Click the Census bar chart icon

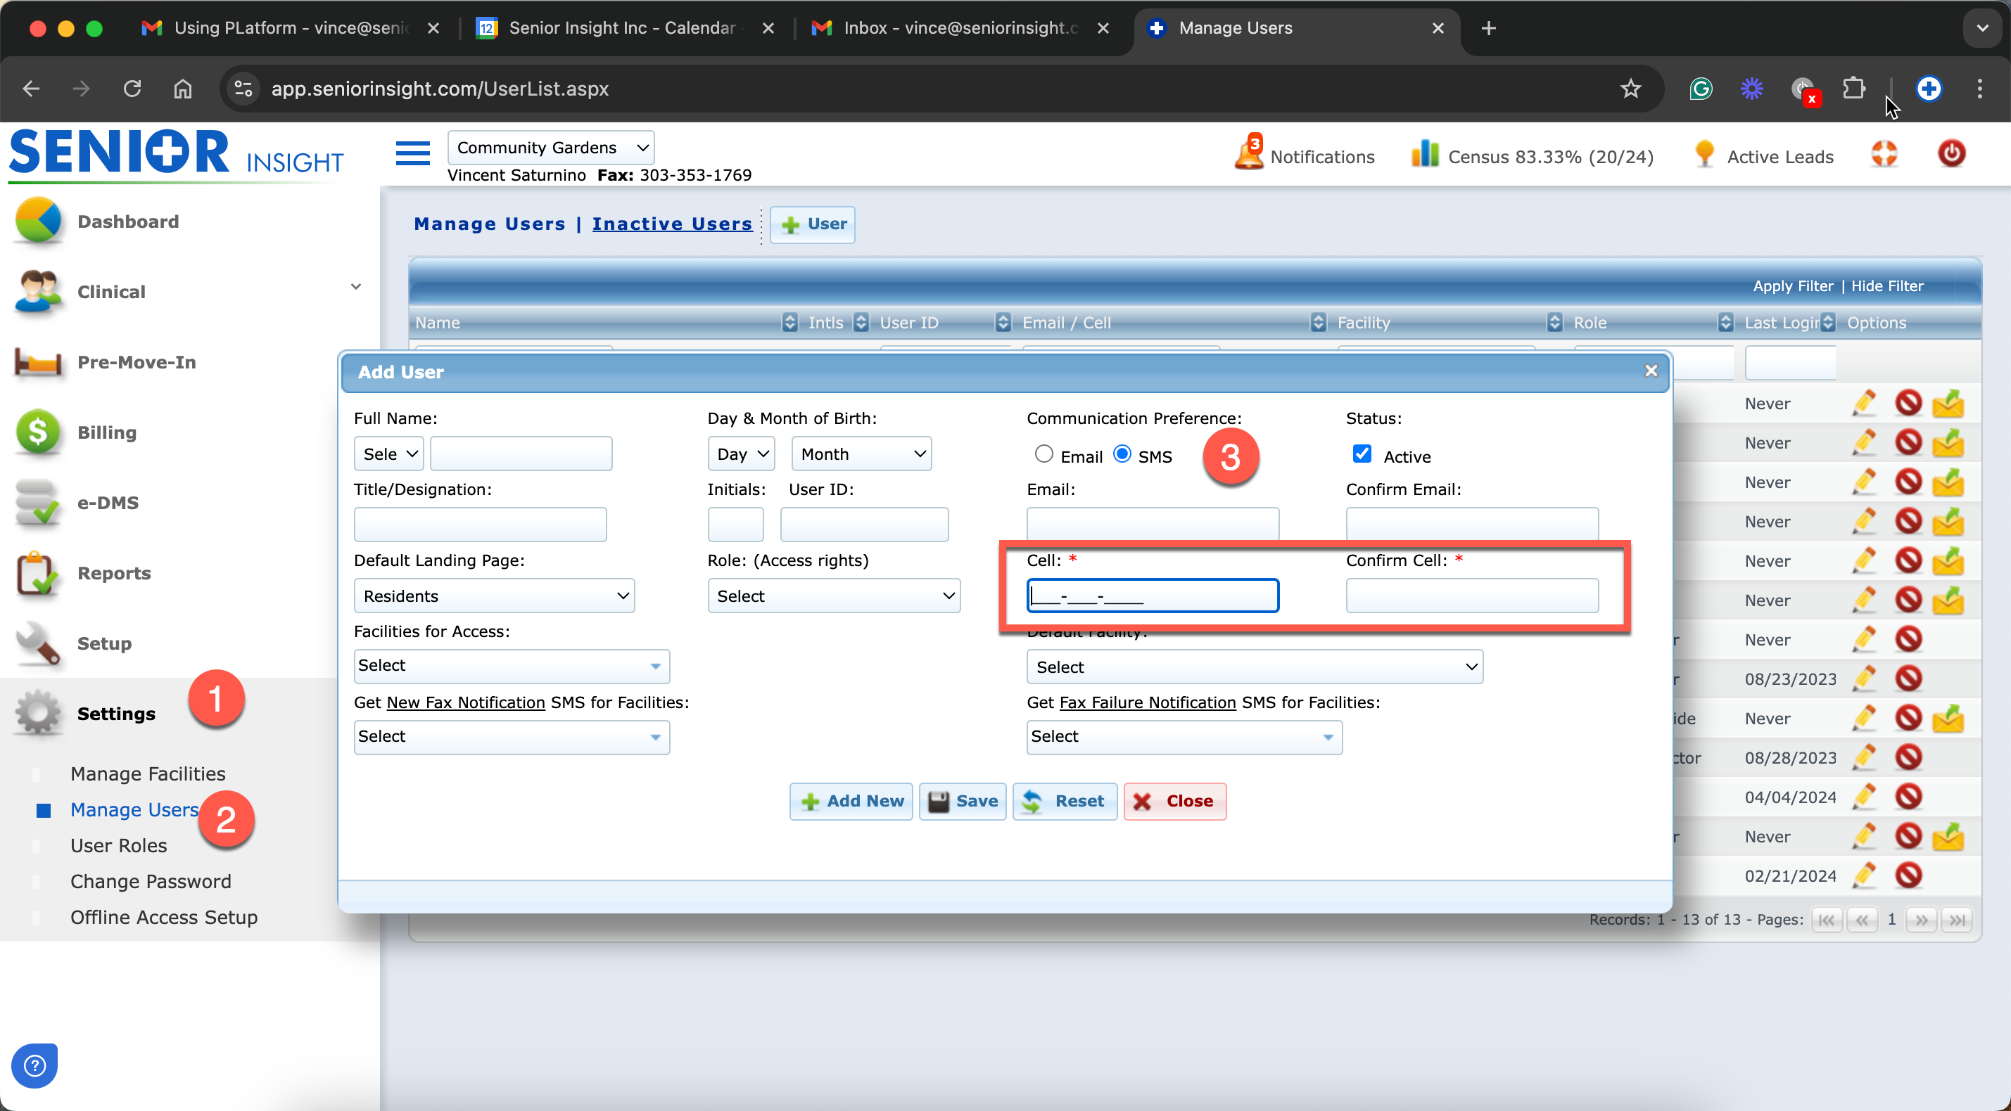click(x=1425, y=154)
